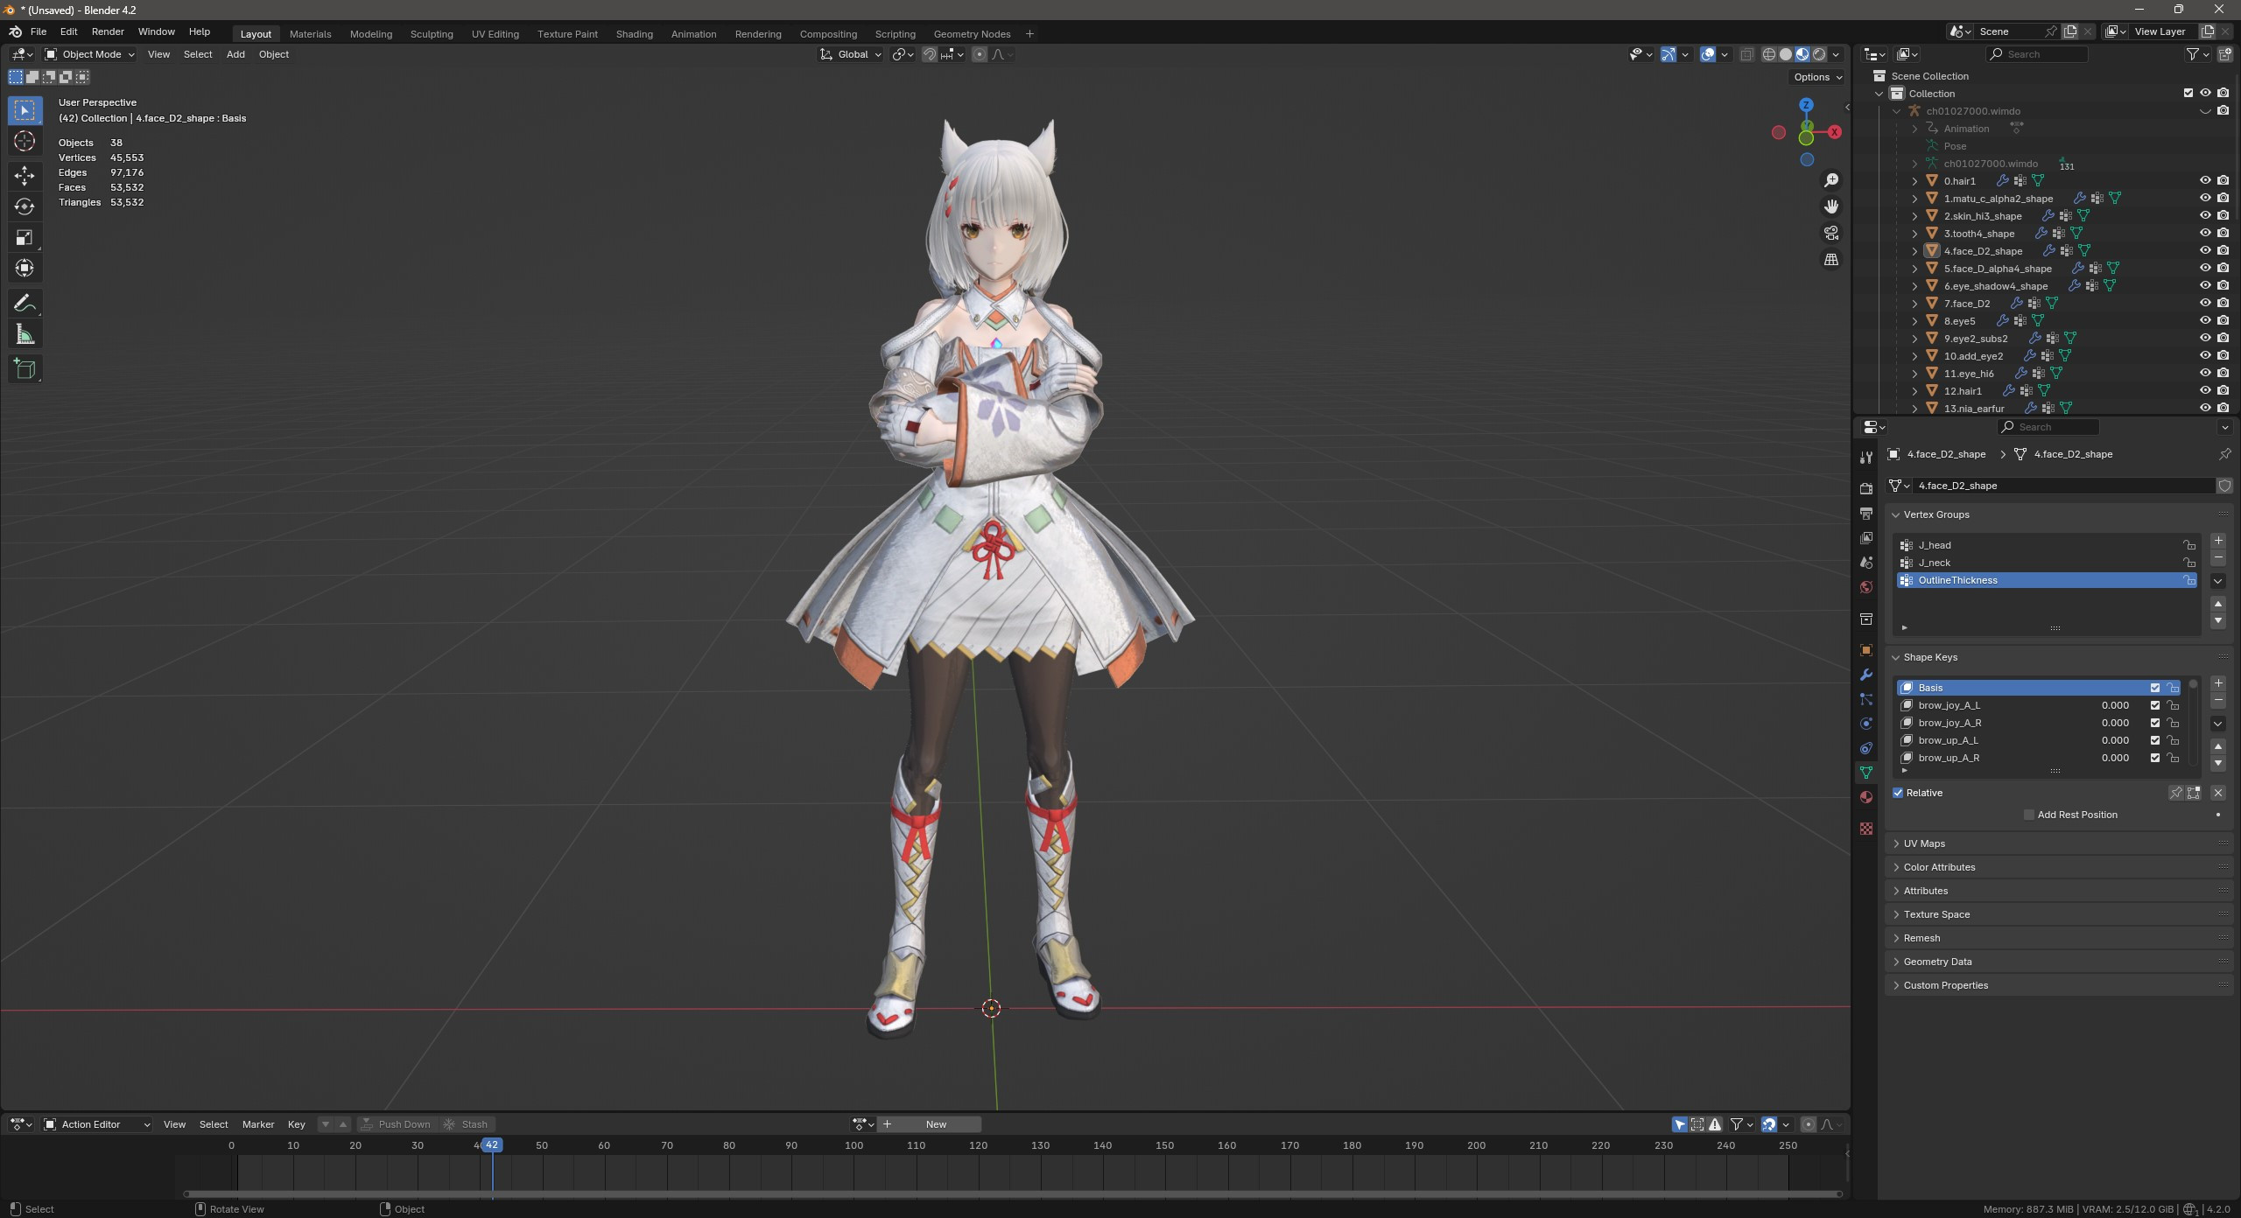Select the Measure tool

(x=25, y=332)
